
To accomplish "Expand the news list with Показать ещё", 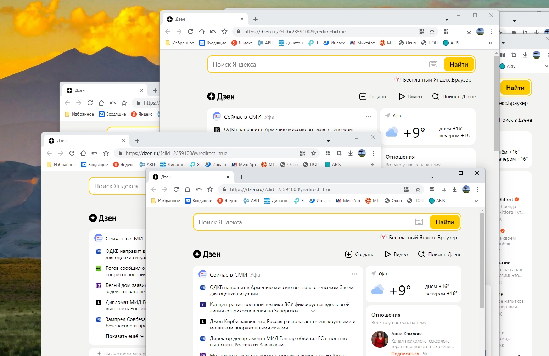I will coord(125,336).
